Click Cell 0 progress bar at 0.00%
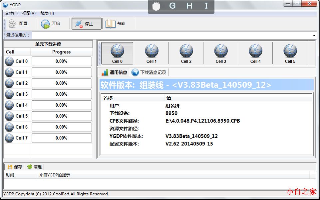Image resolution: width=320 pixels, height=200 pixels. click(x=62, y=61)
